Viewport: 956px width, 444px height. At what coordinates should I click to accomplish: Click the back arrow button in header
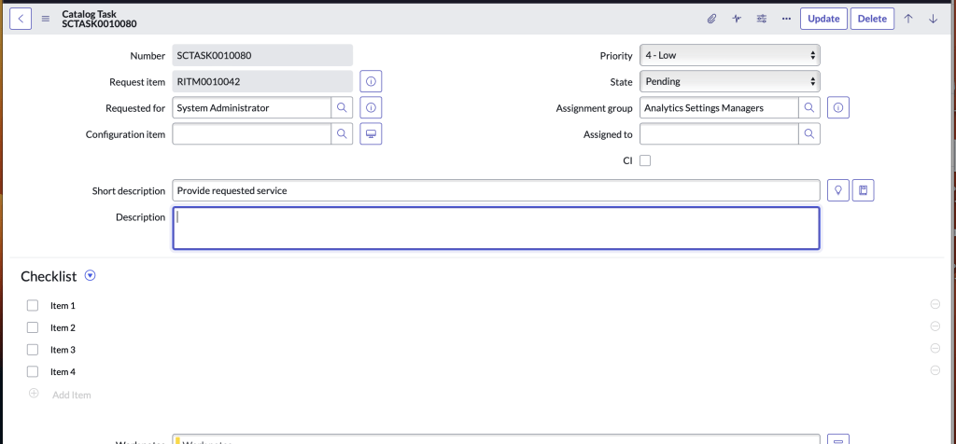[21, 19]
